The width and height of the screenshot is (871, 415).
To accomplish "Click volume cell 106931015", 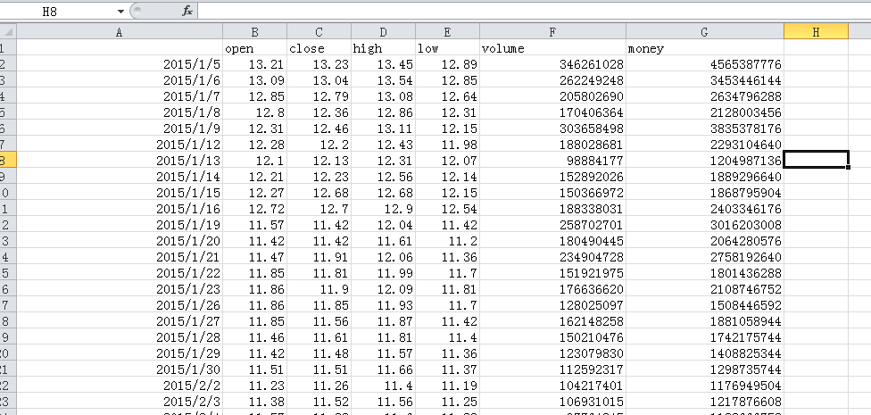I will tap(552, 402).
